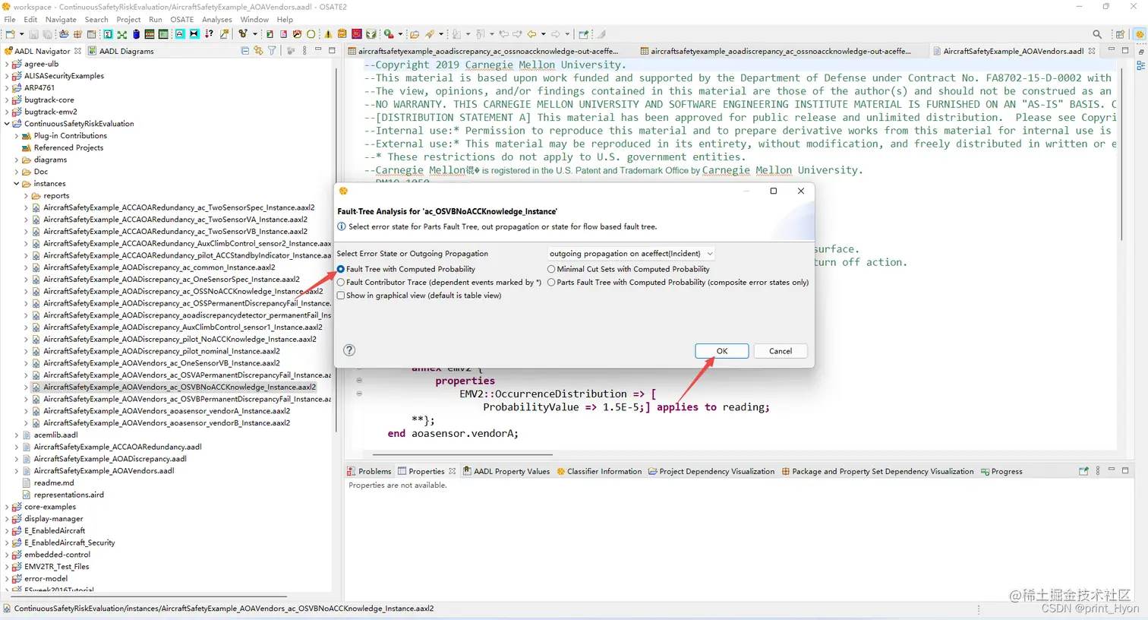Viewport: 1148px width, 620px height.
Task: Click the green circle toolbar icon
Action: 311,34
